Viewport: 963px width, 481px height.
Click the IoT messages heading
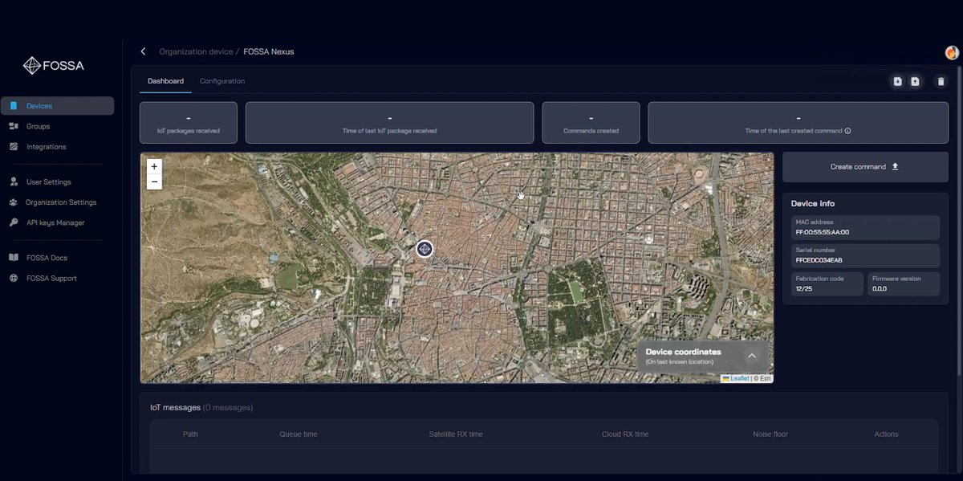(x=176, y=408)
